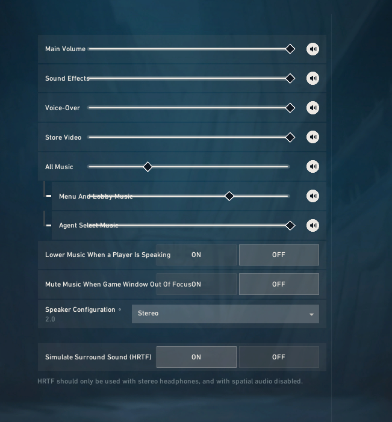Turn ON Mute Music When Game Window Out Of Focus
The image size is (392, 422).
coord(196,284)
